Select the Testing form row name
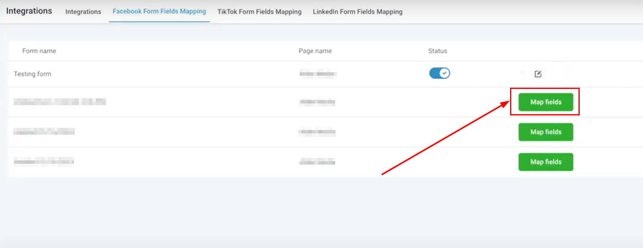The width and height of the screenshot is (643, 248). pyautogui.click(x=32, y=74)
